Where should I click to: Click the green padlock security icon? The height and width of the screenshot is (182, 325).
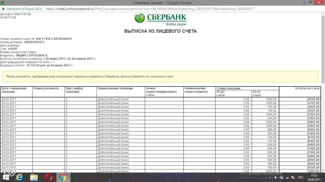(x=3, y=9)
